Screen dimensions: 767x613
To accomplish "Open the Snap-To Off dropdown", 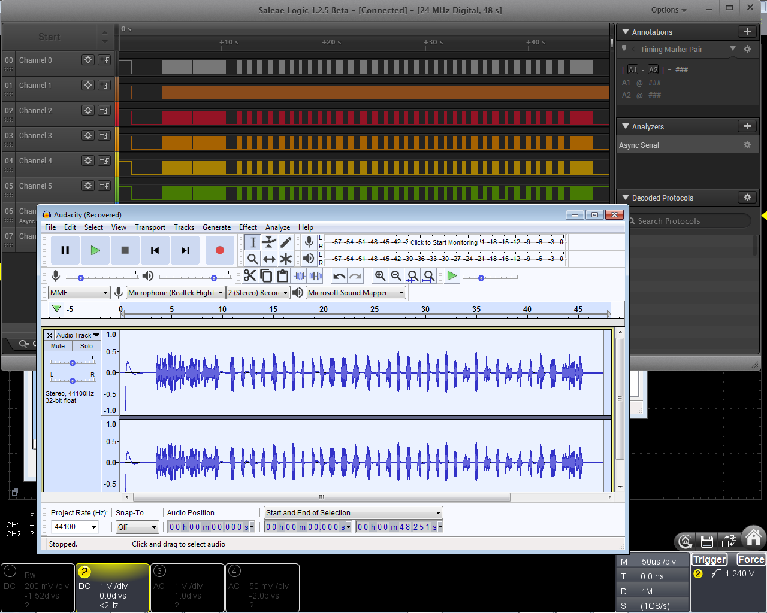I will 137,527.
